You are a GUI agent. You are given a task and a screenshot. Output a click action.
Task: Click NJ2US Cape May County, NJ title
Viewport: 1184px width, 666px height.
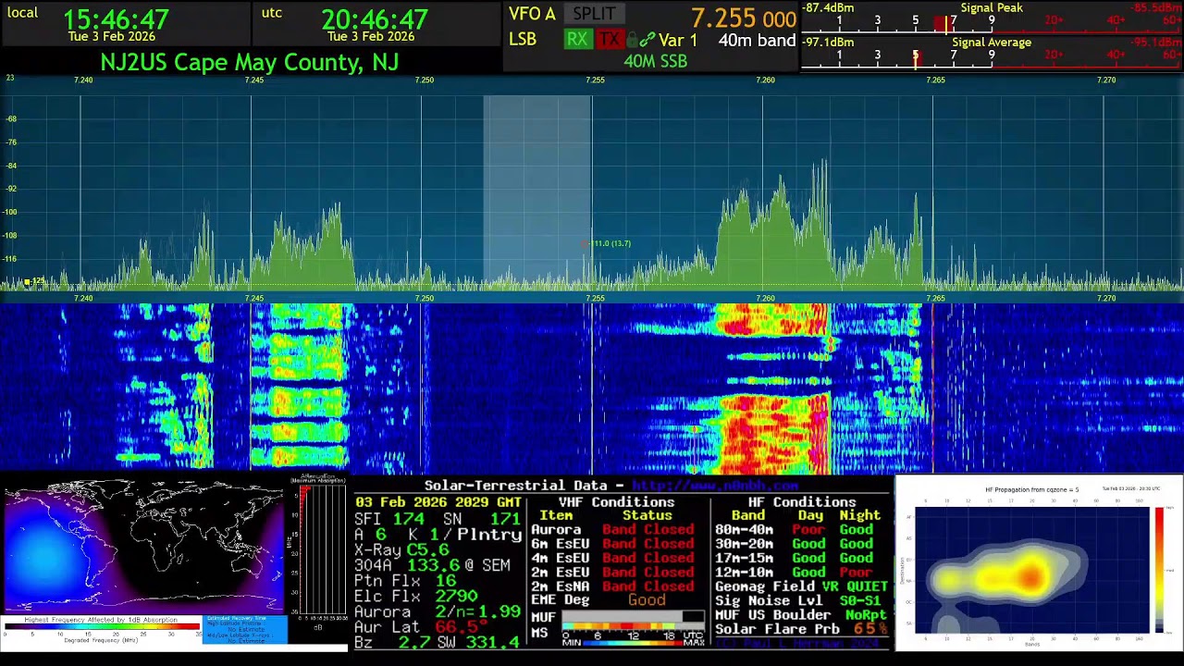[x=250, y=62]
